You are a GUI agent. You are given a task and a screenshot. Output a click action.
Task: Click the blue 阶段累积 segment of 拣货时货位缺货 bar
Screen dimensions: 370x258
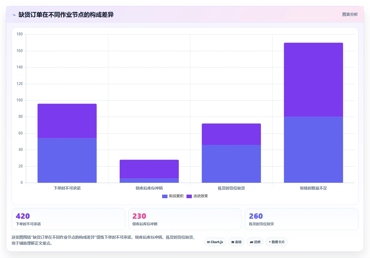pyautogui.click(x=231, y=164)
